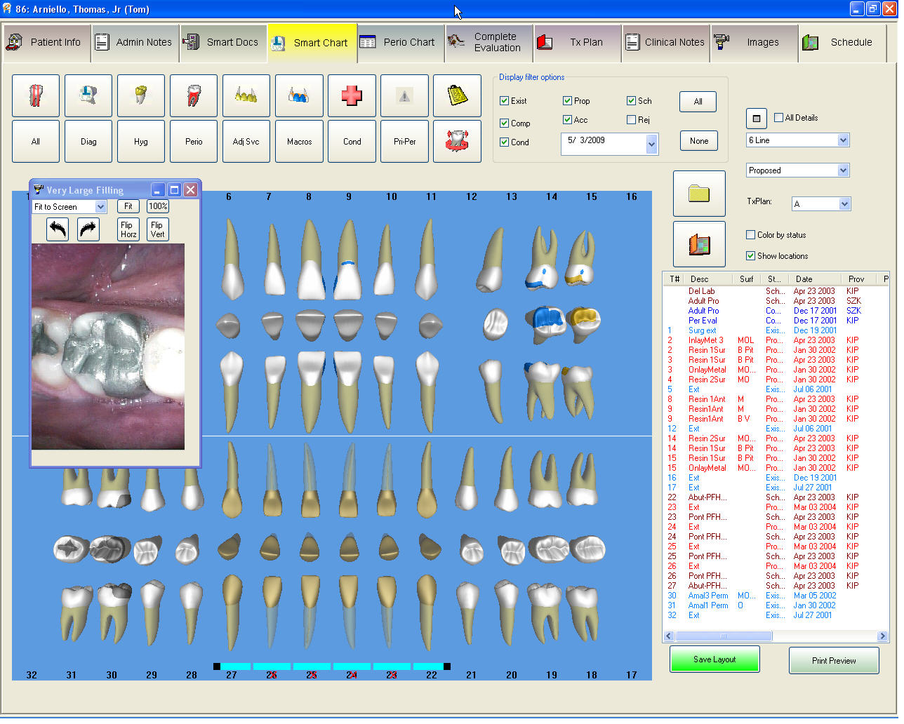Click the rotating tooth icon
The image size is (904, 724).
[457, 141]
